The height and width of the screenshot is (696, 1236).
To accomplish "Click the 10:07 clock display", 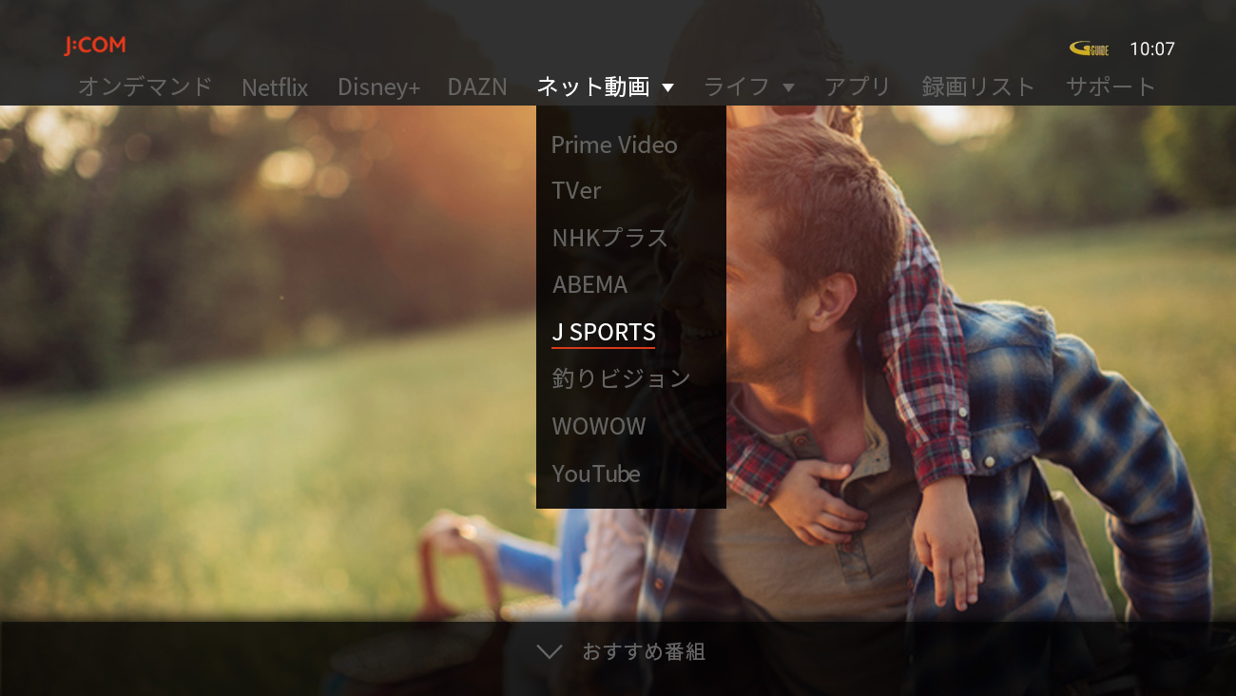I will (1152, 48).
